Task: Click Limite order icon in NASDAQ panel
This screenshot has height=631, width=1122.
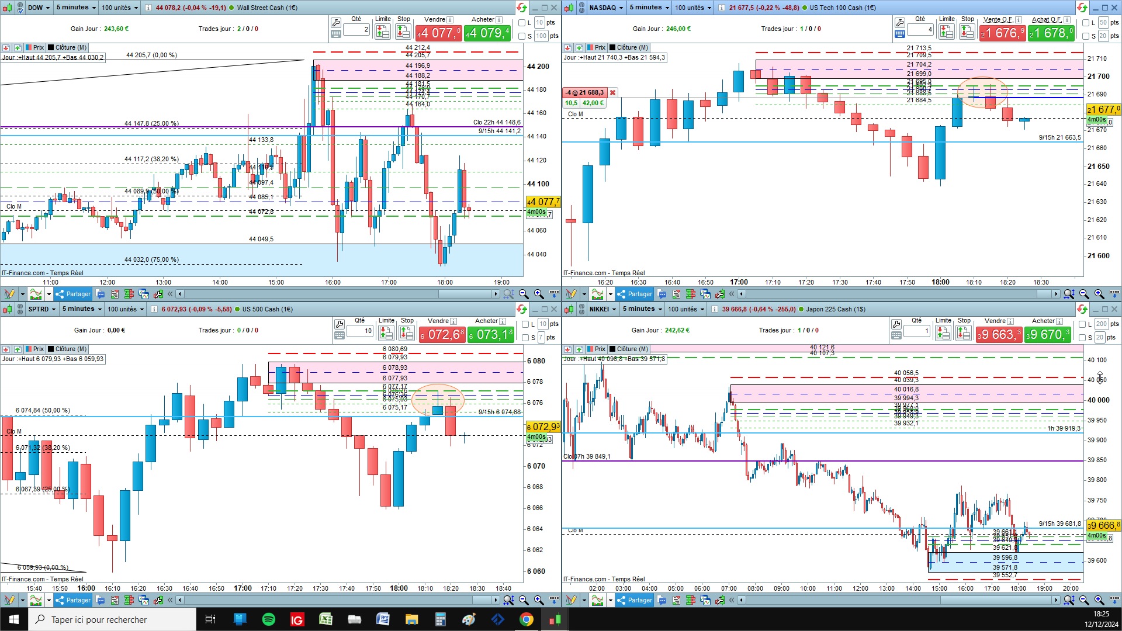Action: coord(947,32)
